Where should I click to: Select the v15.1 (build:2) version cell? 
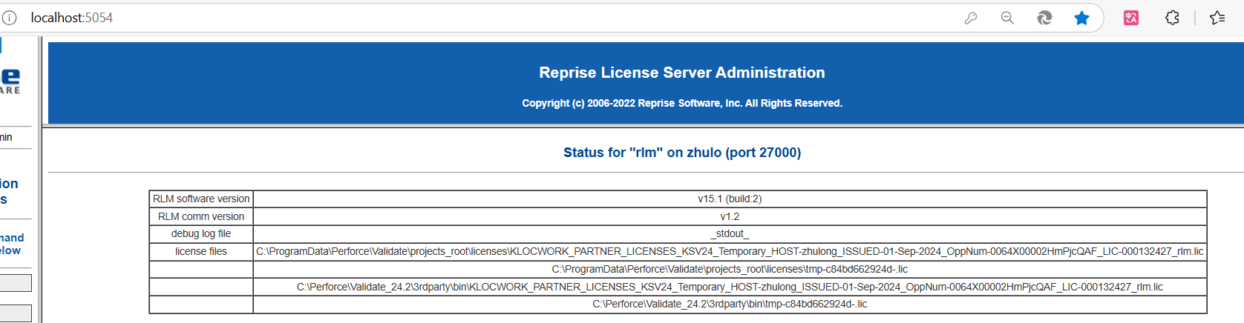click(730, 199)
